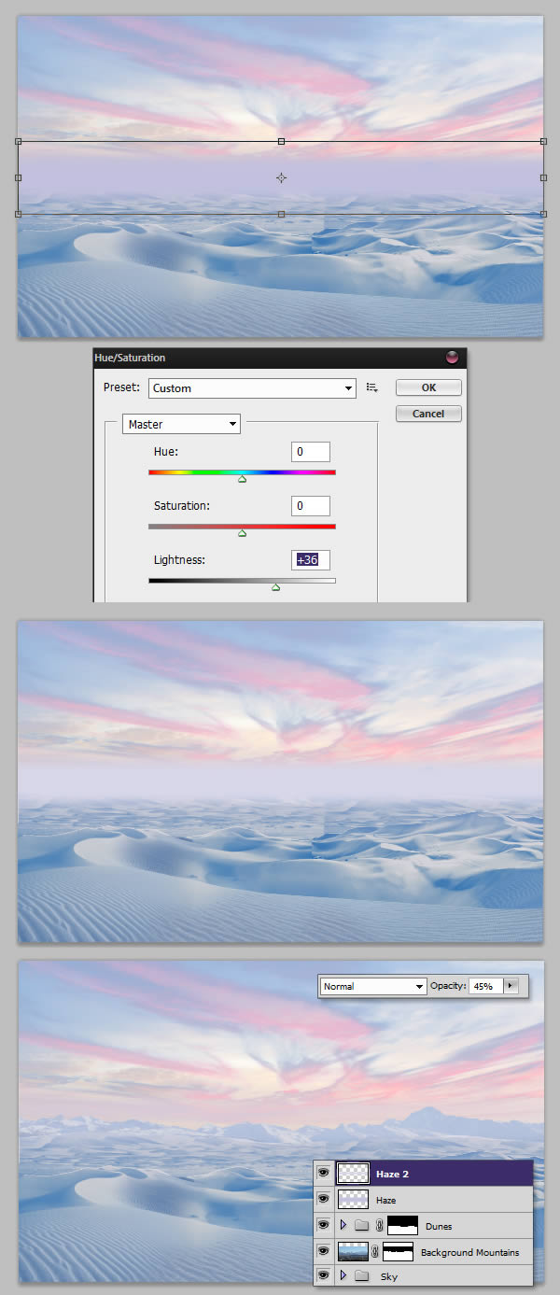Select the Background Mountains image thumbnail
The width and height of the screenshot is (560, 1295).
[x=353, y=1251]
